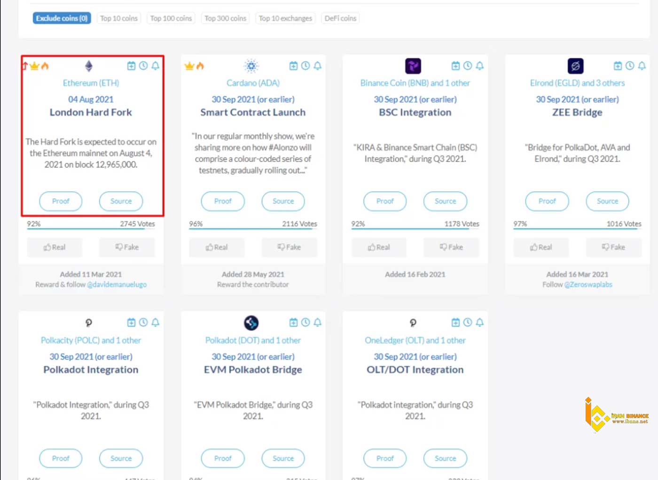Click the Polkadot (DOT) coin logo
Screen dimensions: 658x480
click(x=251, y=323)
